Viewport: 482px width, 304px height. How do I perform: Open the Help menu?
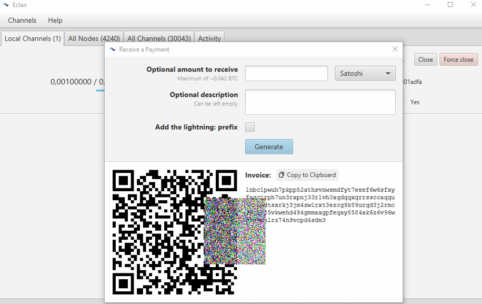(x=55, y=20)
